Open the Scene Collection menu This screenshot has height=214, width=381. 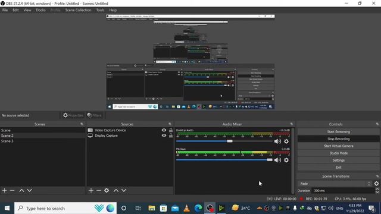pos(78,10)
